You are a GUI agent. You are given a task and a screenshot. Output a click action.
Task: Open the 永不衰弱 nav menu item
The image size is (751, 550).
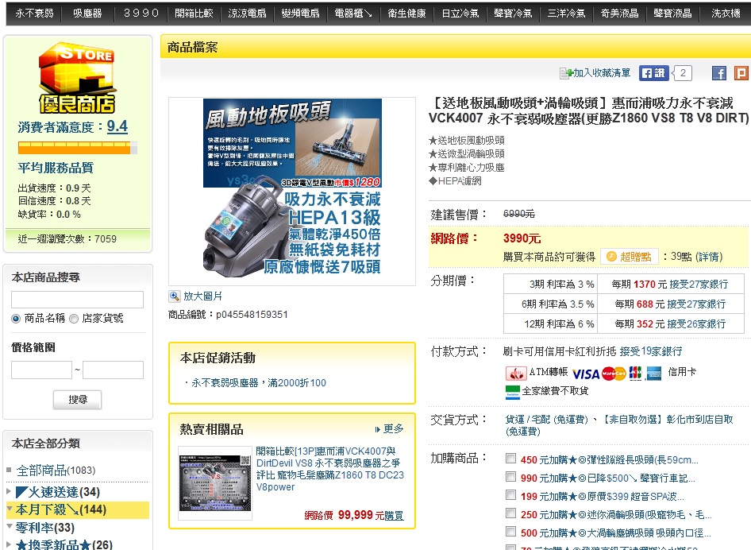pyautogui.click(x=34, y=14)
